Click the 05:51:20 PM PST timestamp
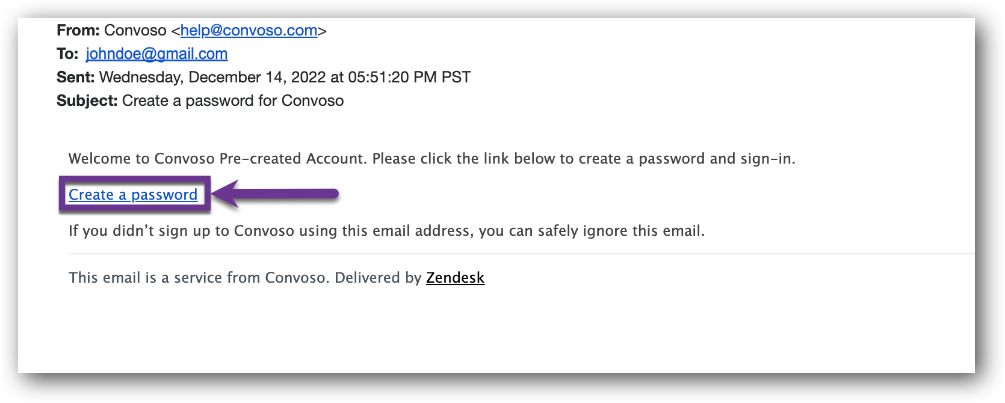This screenshot has width=1005, height=403. tap(409, 78)
